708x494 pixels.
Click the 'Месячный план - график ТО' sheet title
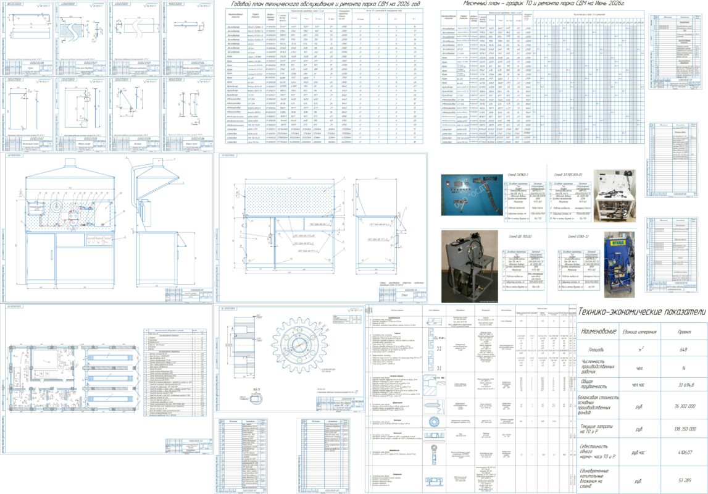[544, 4]
